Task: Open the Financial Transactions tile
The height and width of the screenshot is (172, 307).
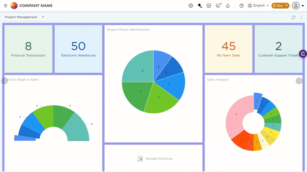Action: tap(28, 49)
